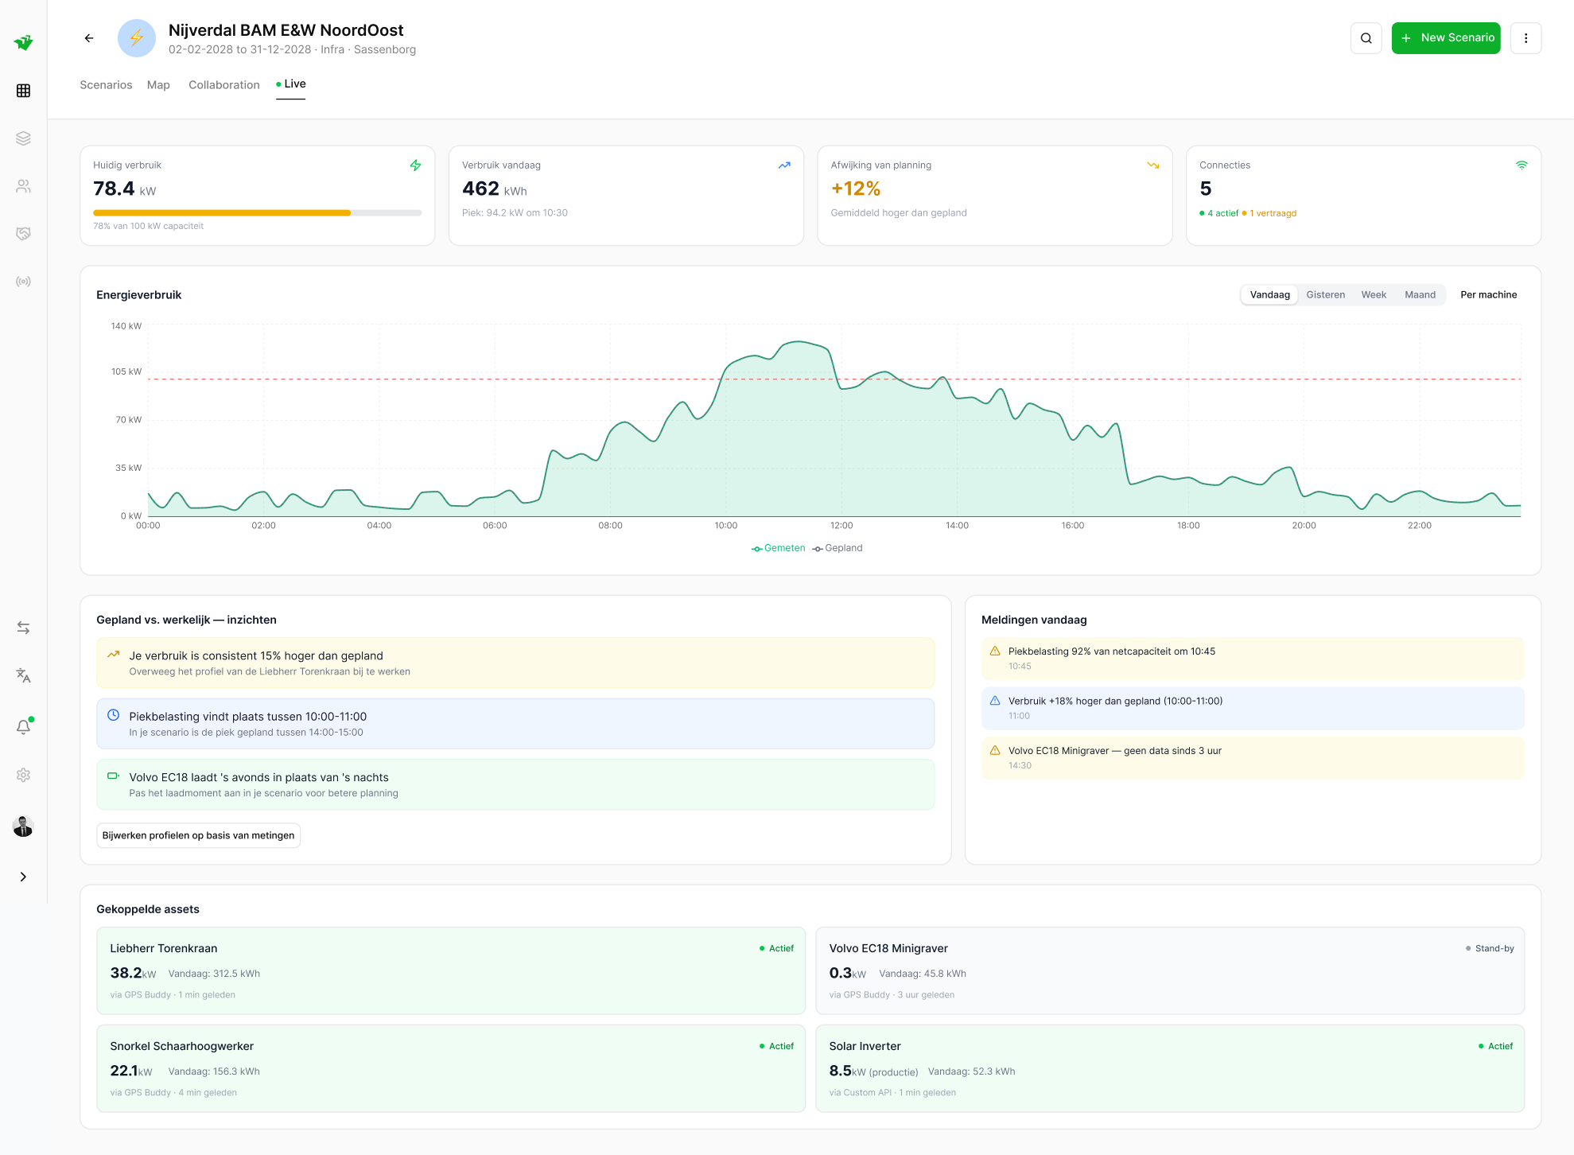
Task: Check notifications via the bell icon
Action: (x=23, y=726)
